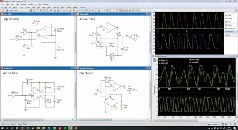Activate the Op-OF-Amp schematic window title bar
Viewport: 238px width, 130px height.
[x=38, y=14]
